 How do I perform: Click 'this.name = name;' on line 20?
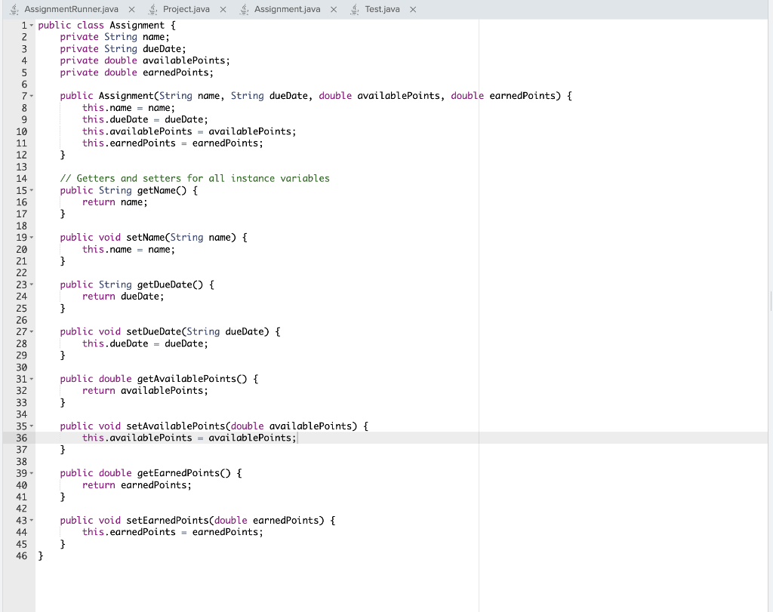[x=128, y=249]
